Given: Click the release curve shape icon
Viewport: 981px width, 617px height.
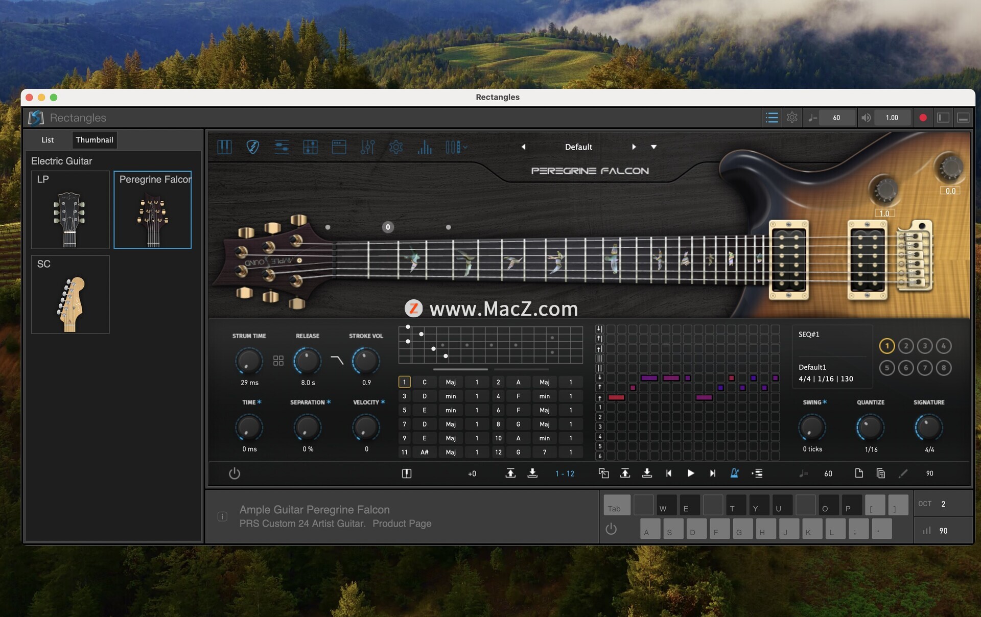Looking at the screenshot, I should click(337, 360).
